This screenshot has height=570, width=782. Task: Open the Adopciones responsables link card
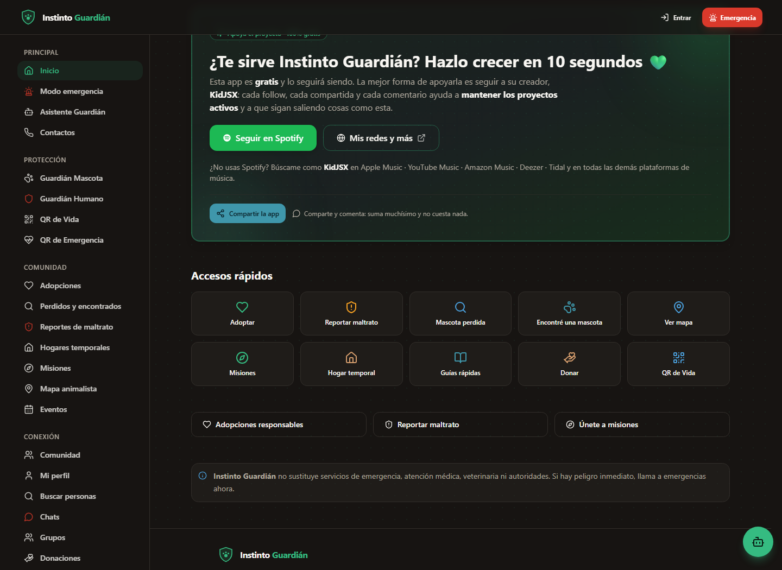279,425
